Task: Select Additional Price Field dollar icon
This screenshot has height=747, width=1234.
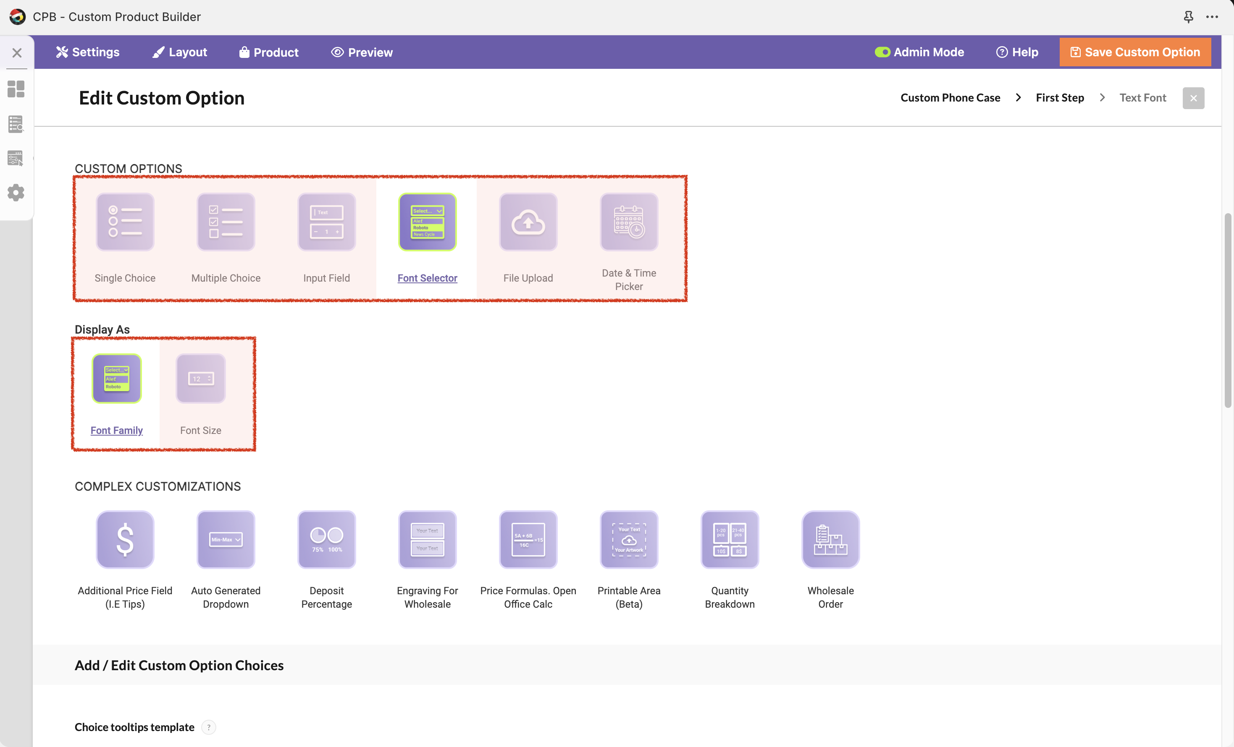Action: coord(125,539)
